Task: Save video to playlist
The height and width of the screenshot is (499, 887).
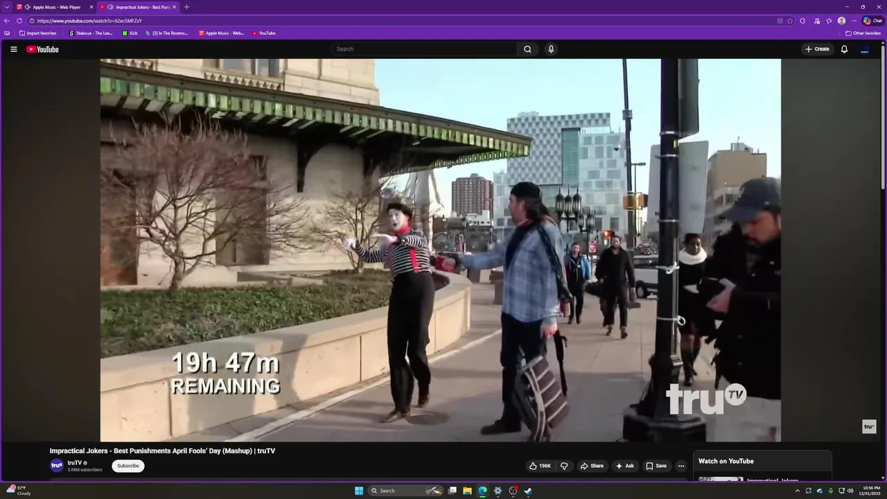Action: (656, 466)
